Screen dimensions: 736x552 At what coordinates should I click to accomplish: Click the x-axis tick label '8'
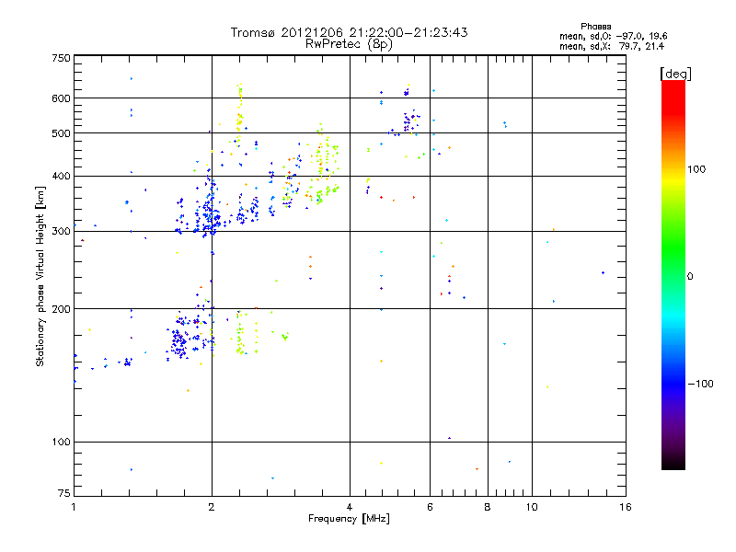[x=488, y=507]
